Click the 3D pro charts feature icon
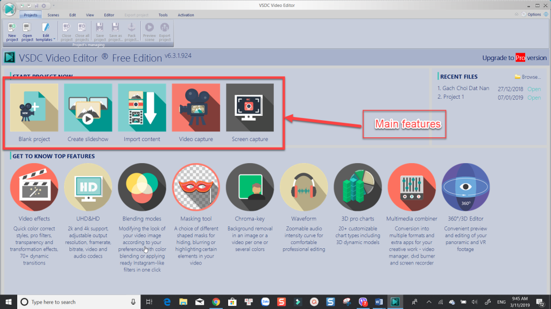Screen dimensions: 551x309 tap(358, 187)
